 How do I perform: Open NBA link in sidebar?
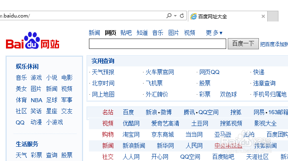click(x=37, y=100)
